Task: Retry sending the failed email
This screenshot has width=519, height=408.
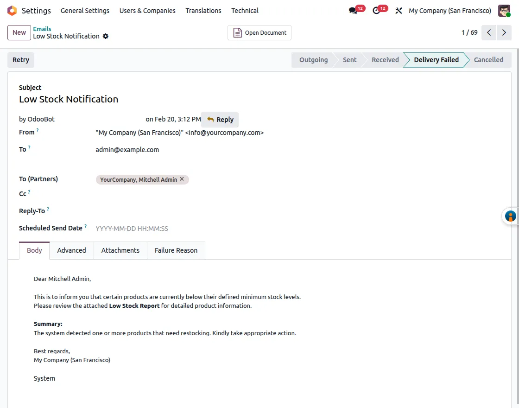Action: [x=20, y=59]
